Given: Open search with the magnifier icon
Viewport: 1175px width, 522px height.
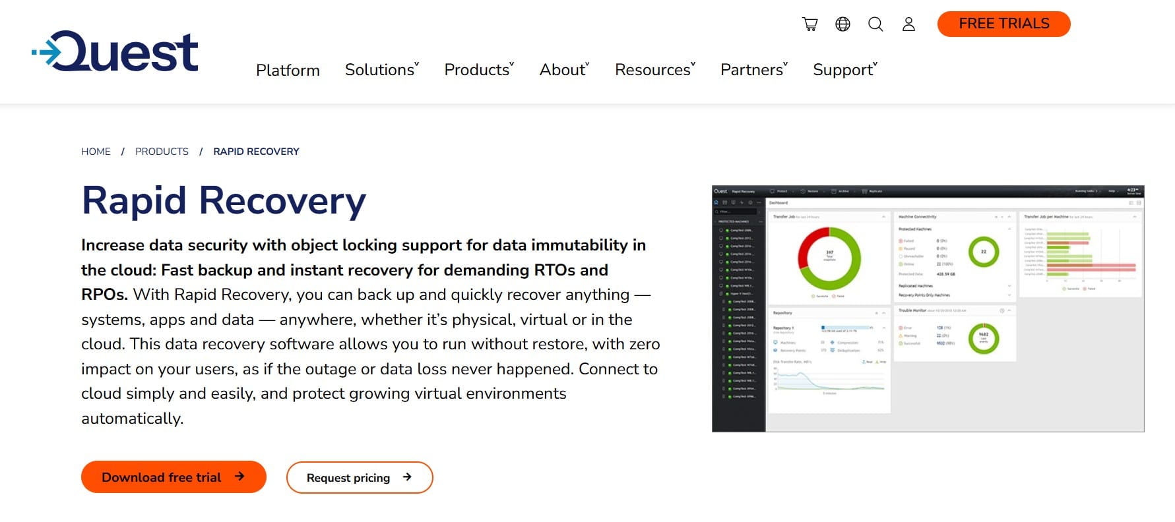Looking at the screenshot, I should point(875,24).
